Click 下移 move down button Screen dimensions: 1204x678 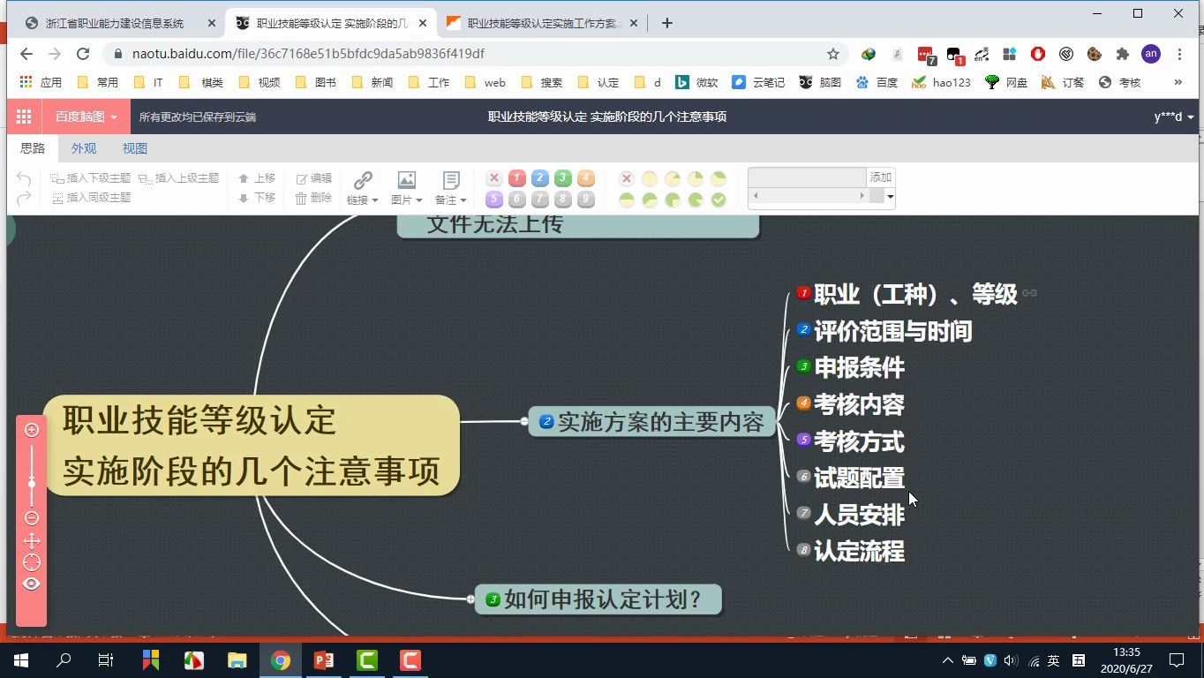pos(257,198)
